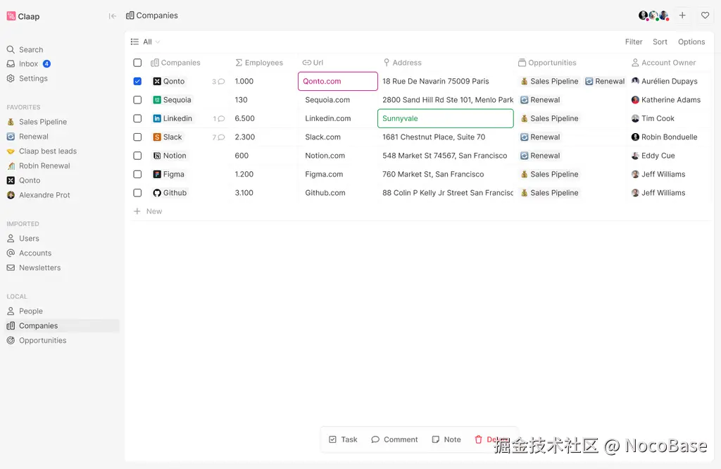Click the Qonto logo in table row
The height and width of the screenshot is (469, 721).
[157, 82]
